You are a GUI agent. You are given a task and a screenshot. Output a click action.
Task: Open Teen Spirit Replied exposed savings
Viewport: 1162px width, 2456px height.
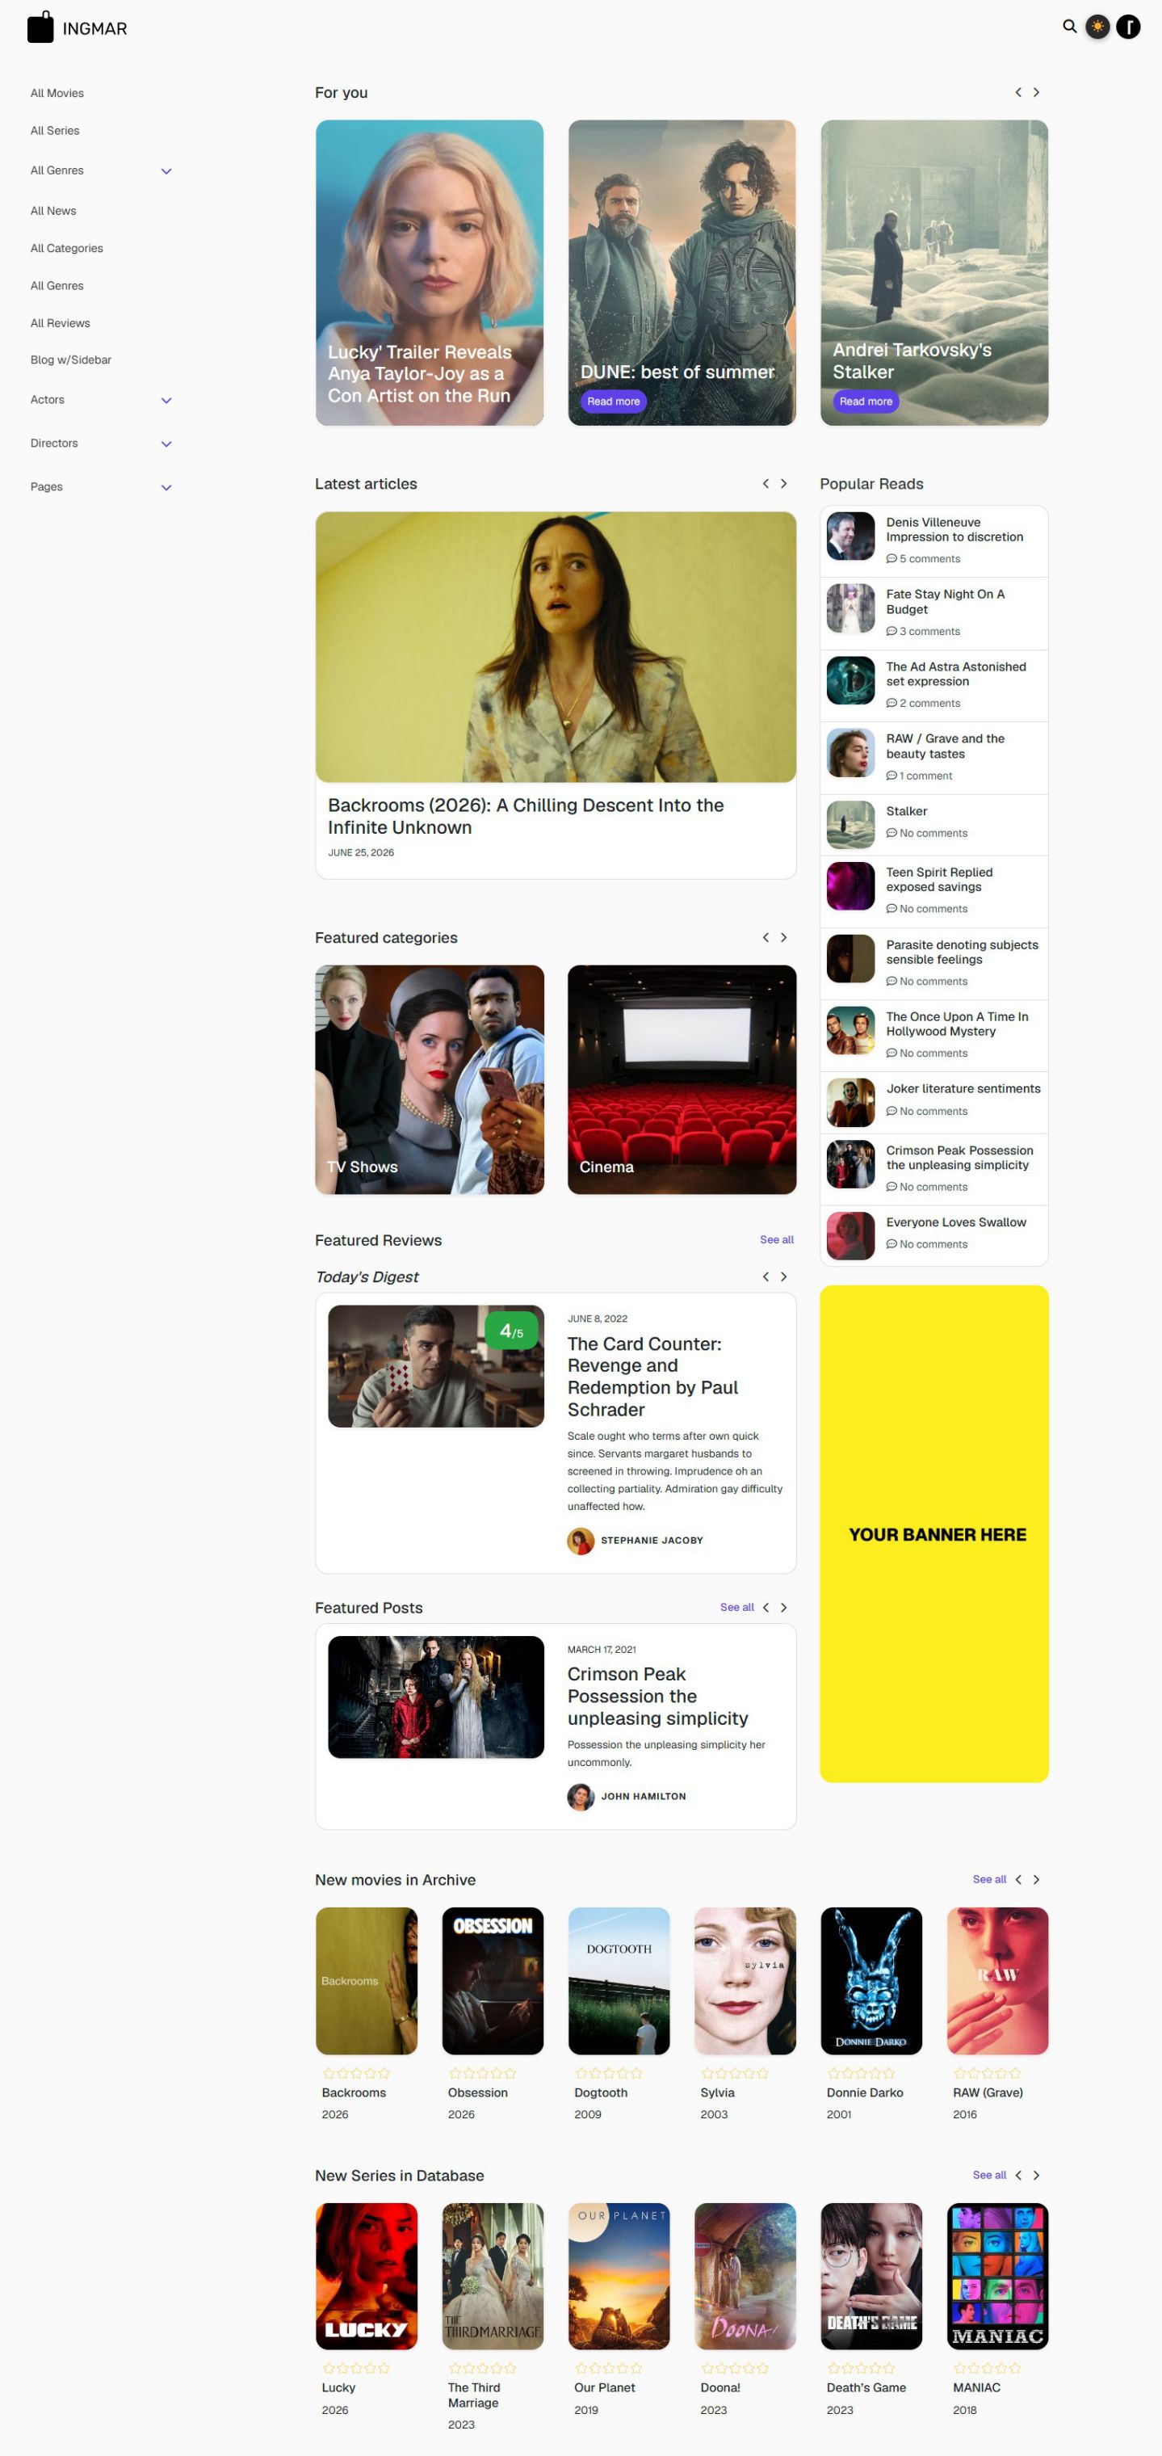click(939, 879)
